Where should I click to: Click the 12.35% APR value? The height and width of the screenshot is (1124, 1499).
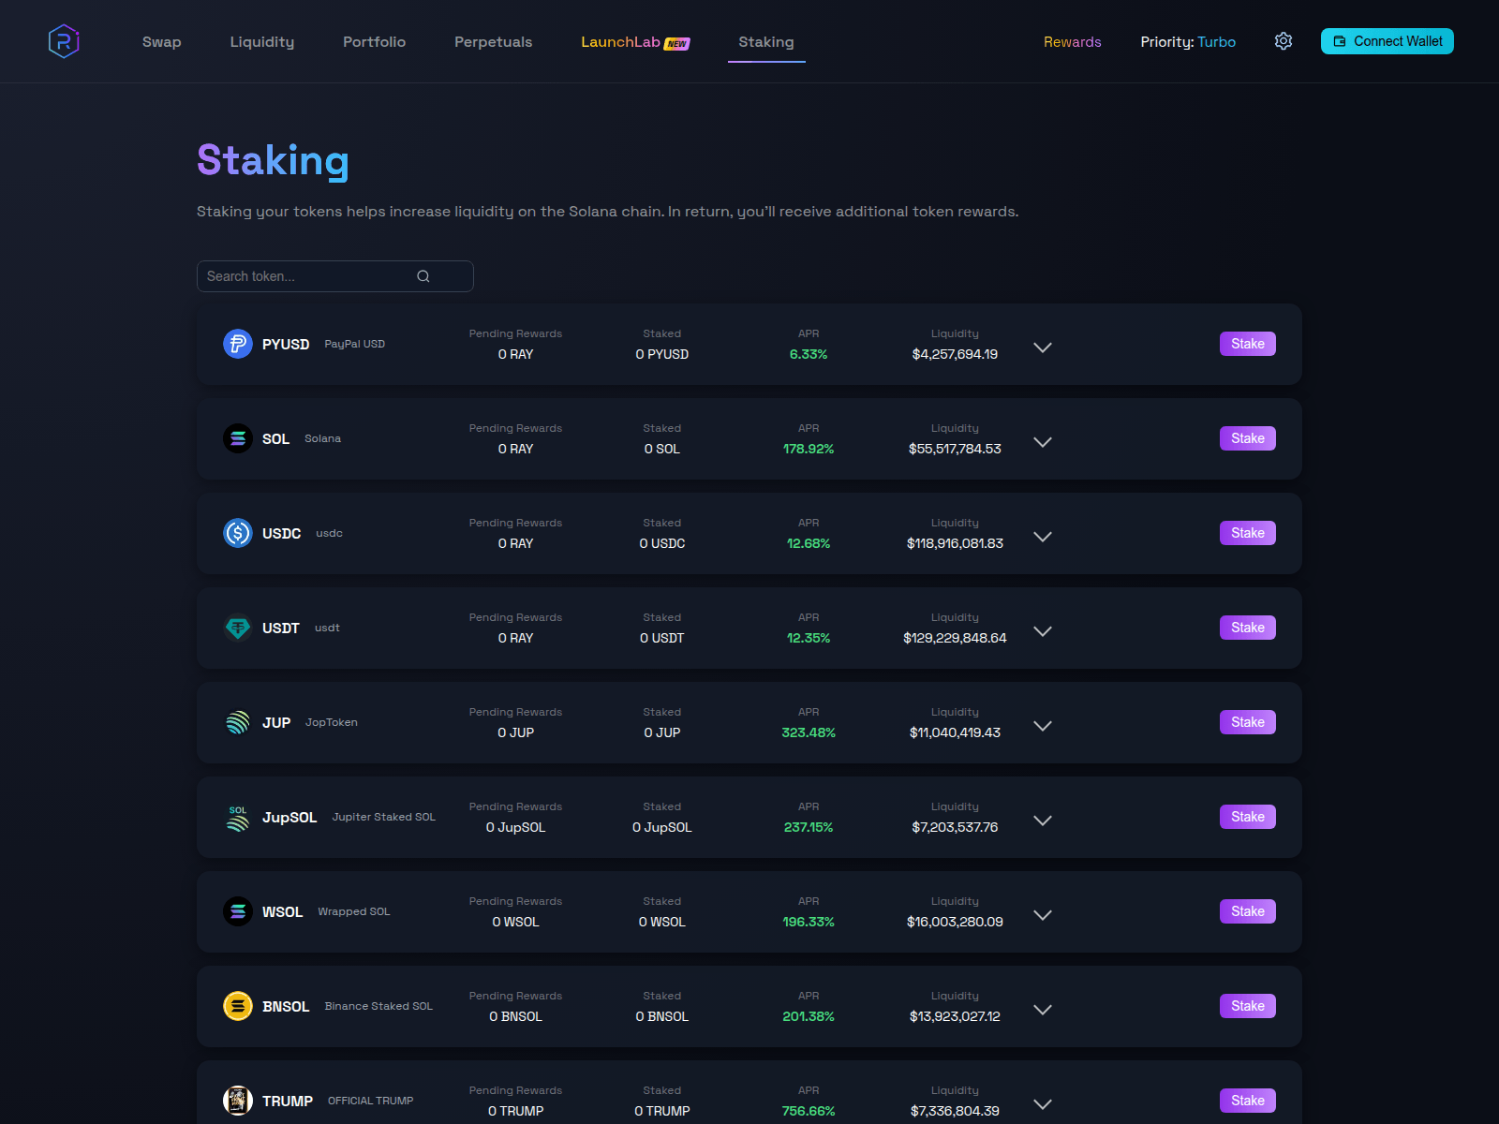809,638
